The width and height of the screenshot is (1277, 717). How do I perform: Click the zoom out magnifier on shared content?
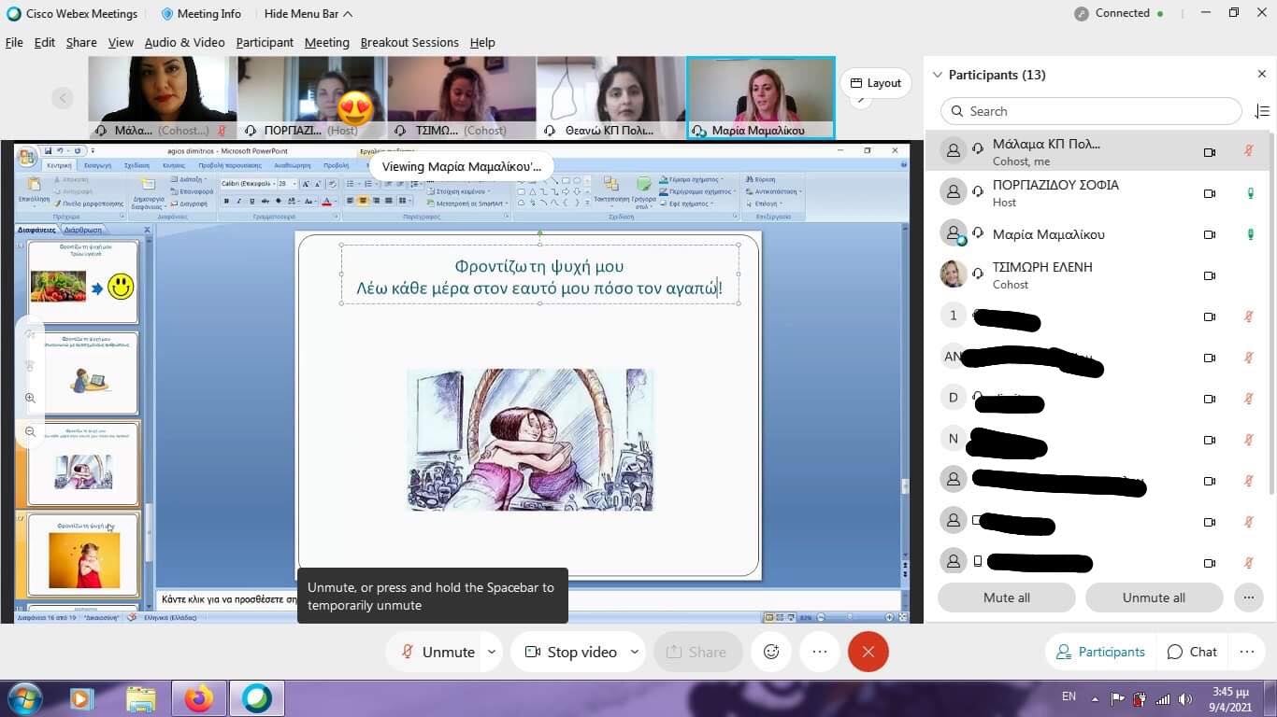coord(30,431)
